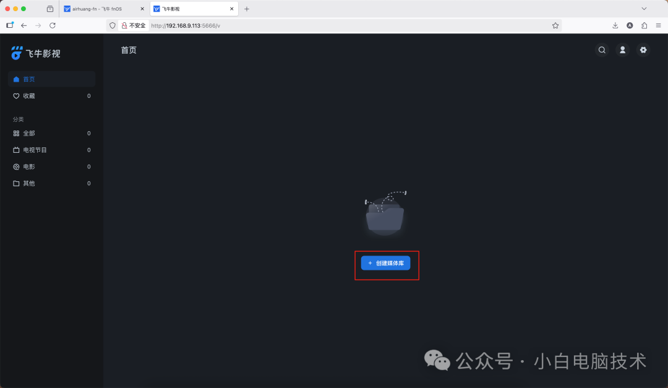Click the 创建媒体库 button

(385, 263)
